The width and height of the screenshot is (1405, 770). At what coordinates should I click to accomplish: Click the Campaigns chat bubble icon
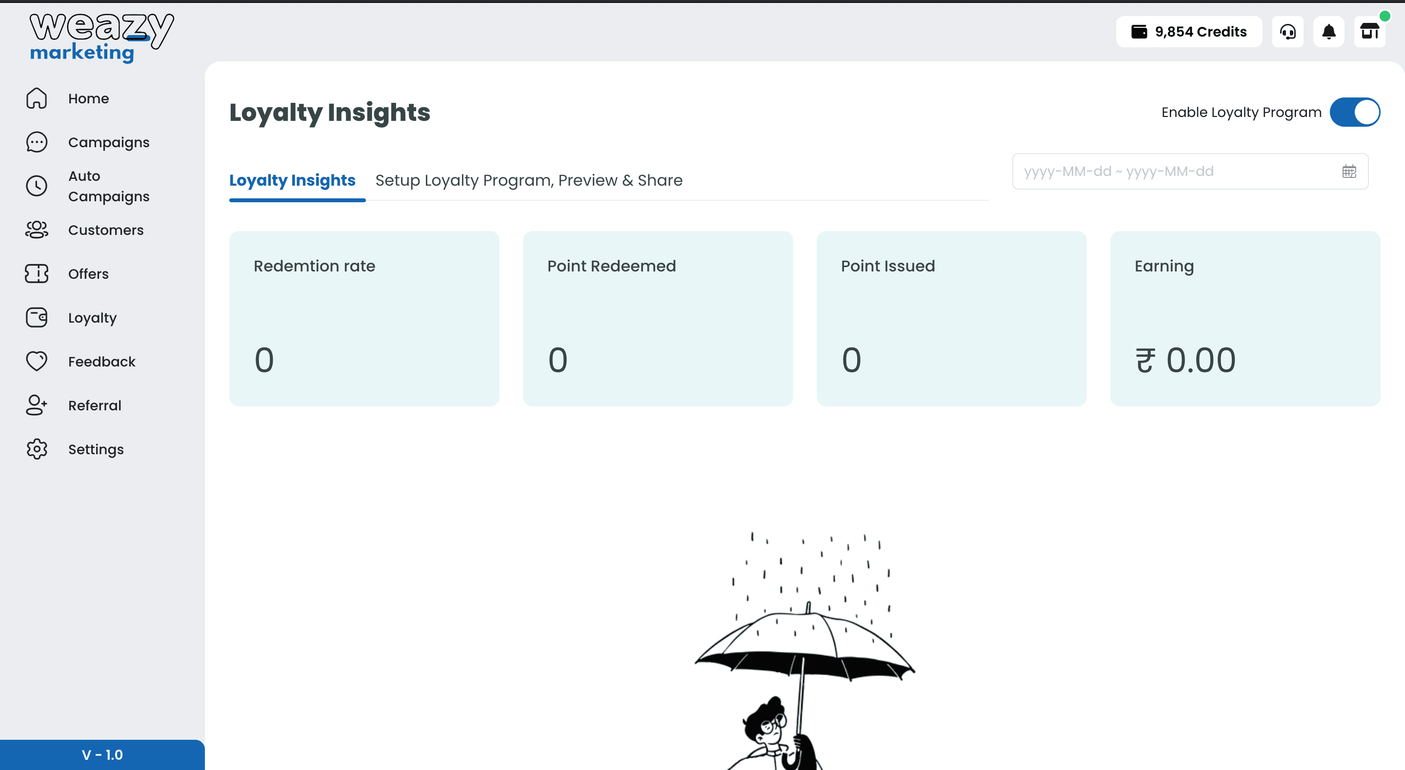click(x=37, y=142)
